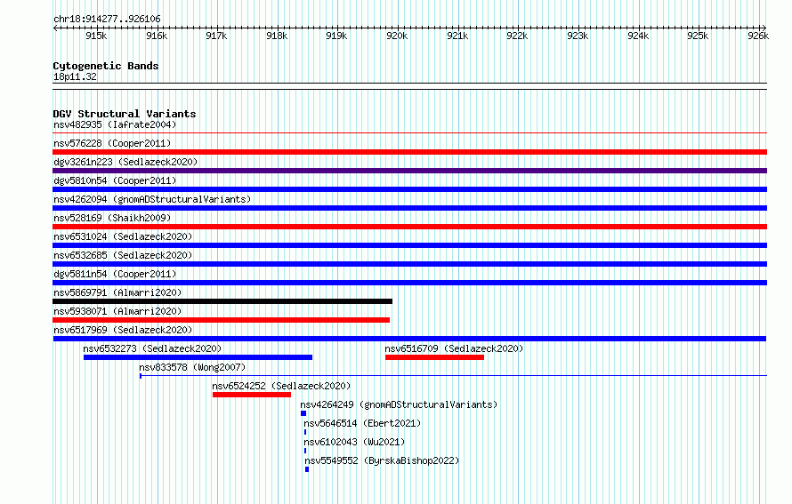Viewport: 792px width, 504px height.
Task: Open the nsv6531024 (Sedlazeck2020) label
Action: point(123,236)
